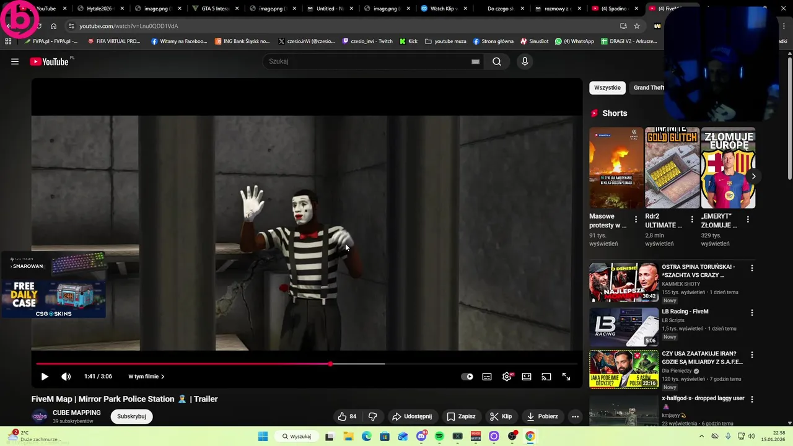
Task: Subscribe to CUBE MAPPING channel
Action: 131,416
